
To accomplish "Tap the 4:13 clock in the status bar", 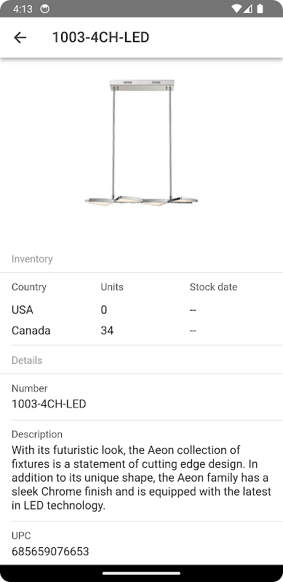I will (x=23, y=9).
